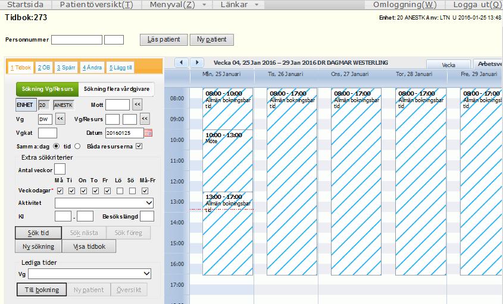
Task: Switch to the 2 ÖB tab
Action: [44, 68]
